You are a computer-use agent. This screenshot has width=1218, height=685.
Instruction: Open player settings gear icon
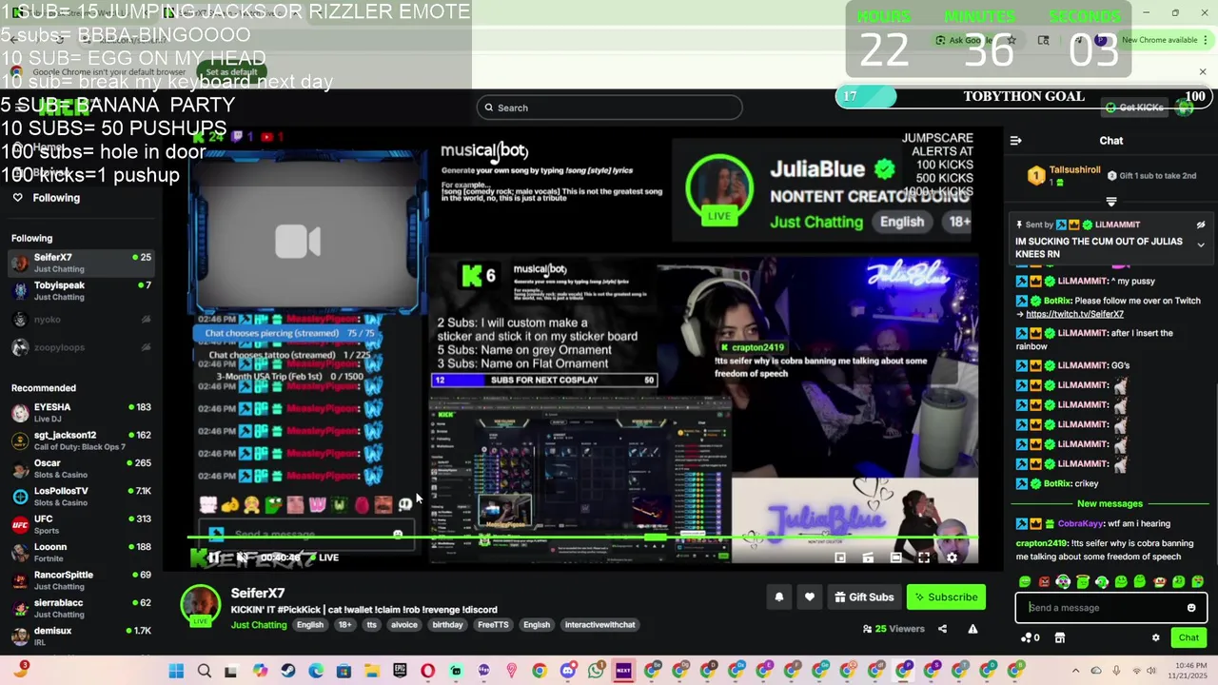tap(952, 558)
